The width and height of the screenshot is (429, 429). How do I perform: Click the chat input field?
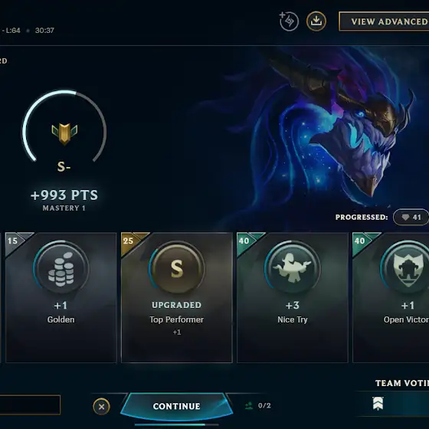(30, 404)
